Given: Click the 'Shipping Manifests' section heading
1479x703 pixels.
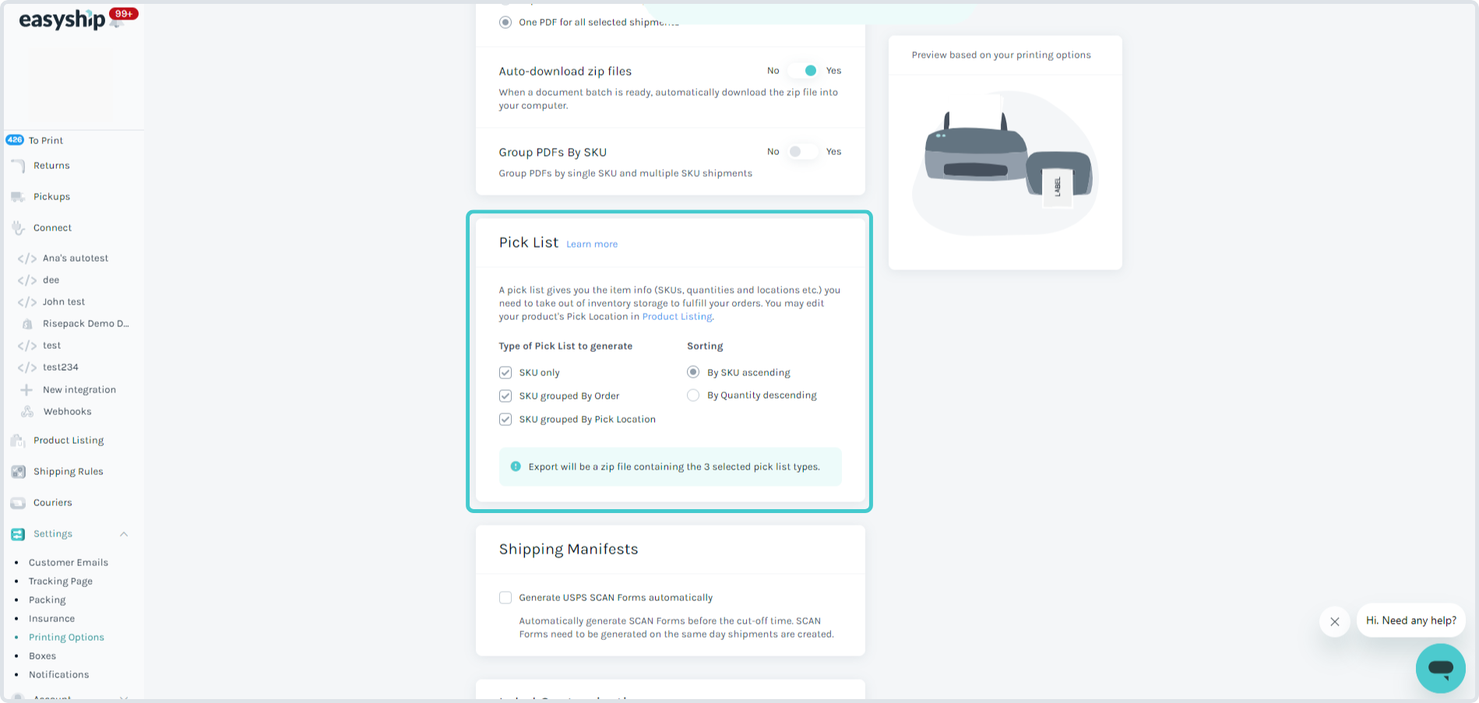Looking at the screenshot, I should tap(569, 550).
